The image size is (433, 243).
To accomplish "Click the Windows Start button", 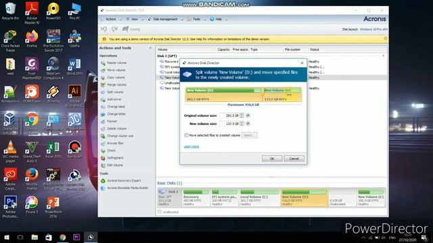I will (7, 237).
